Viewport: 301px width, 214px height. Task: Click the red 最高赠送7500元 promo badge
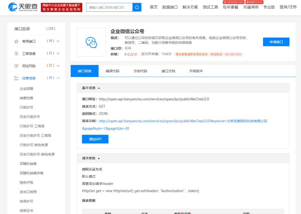(x=254, y=2)
